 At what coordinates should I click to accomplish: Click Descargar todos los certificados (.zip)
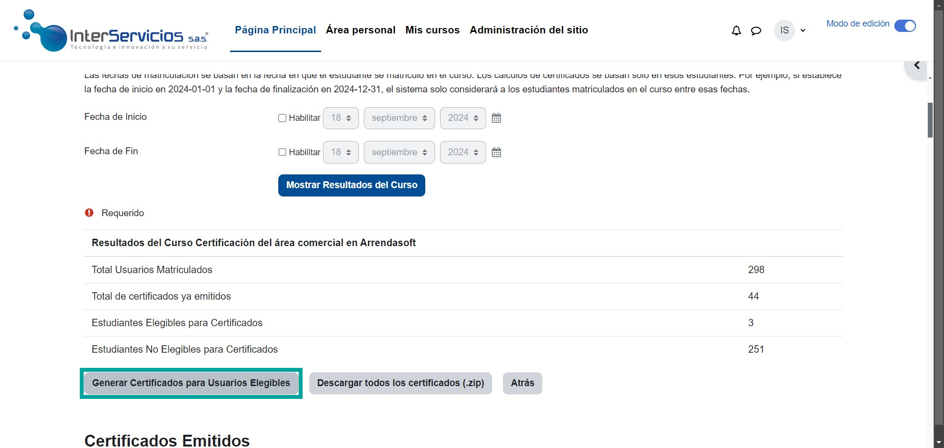[x=400, y=383]
